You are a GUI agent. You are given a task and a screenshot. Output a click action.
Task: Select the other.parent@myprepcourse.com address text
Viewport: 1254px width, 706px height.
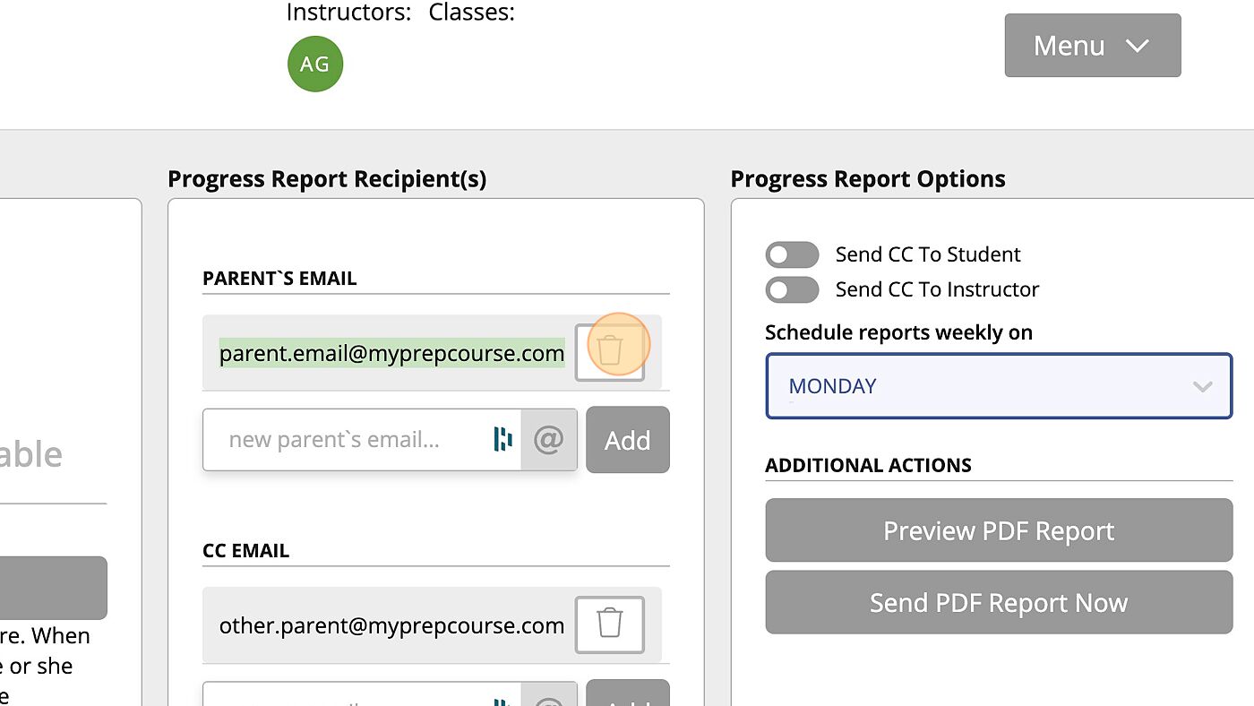[391, 625]
